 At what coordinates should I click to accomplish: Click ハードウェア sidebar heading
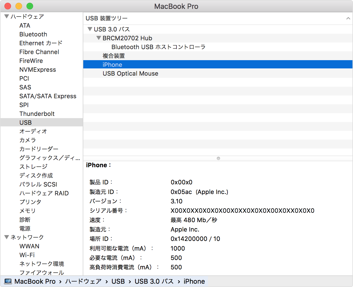click(27, 17)
